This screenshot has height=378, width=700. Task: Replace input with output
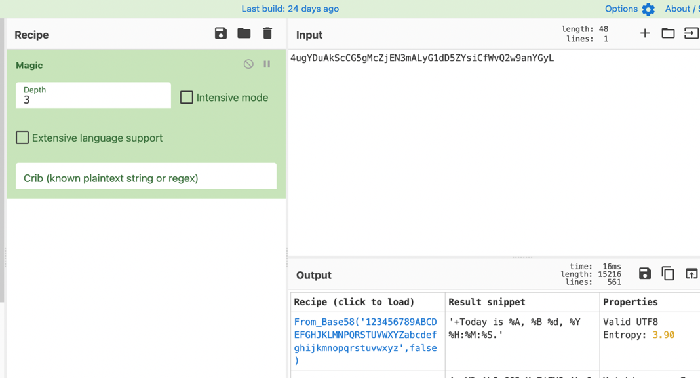(691, 274)
